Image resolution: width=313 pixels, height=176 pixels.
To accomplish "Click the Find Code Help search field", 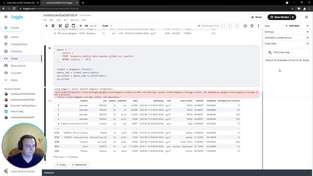I will 288,52.
